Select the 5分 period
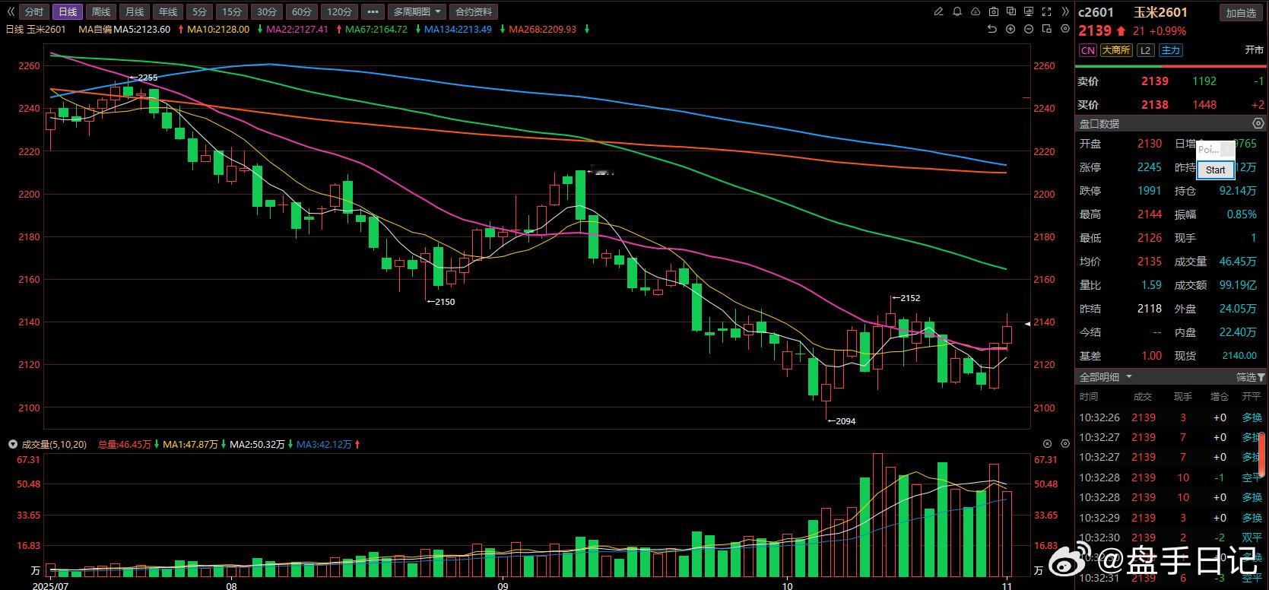 pos(199,11)
